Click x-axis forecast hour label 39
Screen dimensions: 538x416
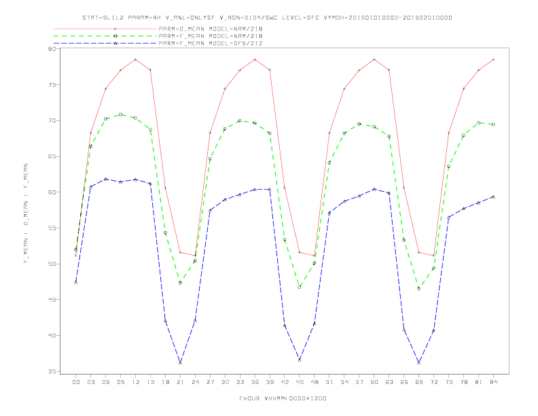tap(270, 382)
